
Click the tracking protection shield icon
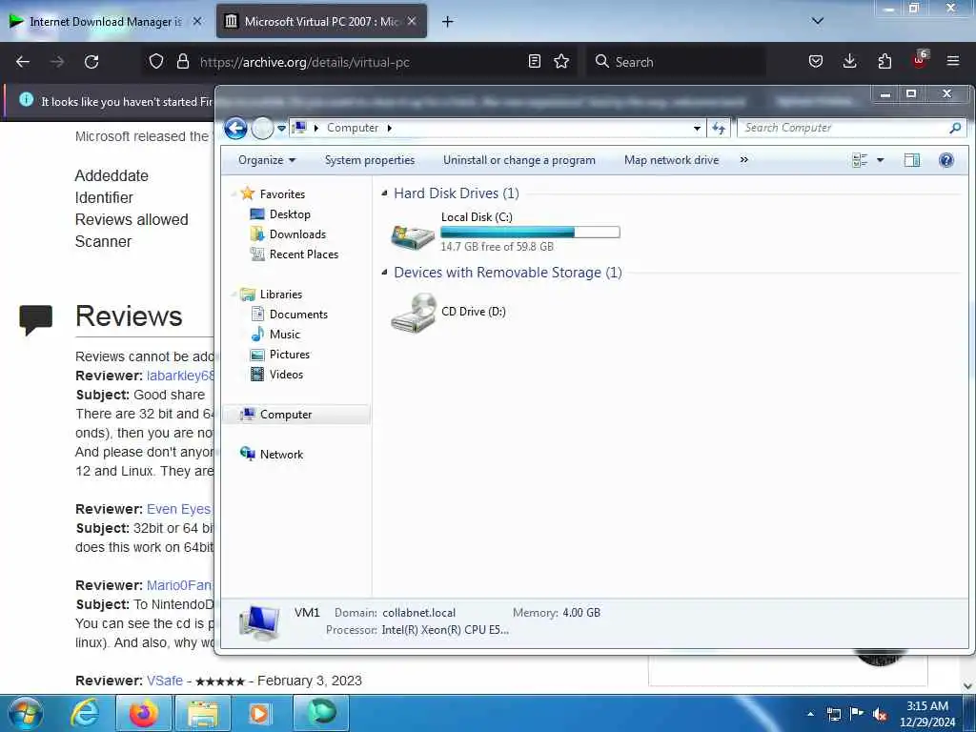pos(156,61)
